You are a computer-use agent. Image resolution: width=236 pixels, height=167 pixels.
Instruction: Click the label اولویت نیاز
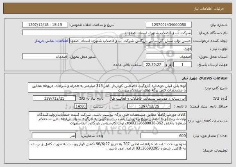click(x=219, y=49)
